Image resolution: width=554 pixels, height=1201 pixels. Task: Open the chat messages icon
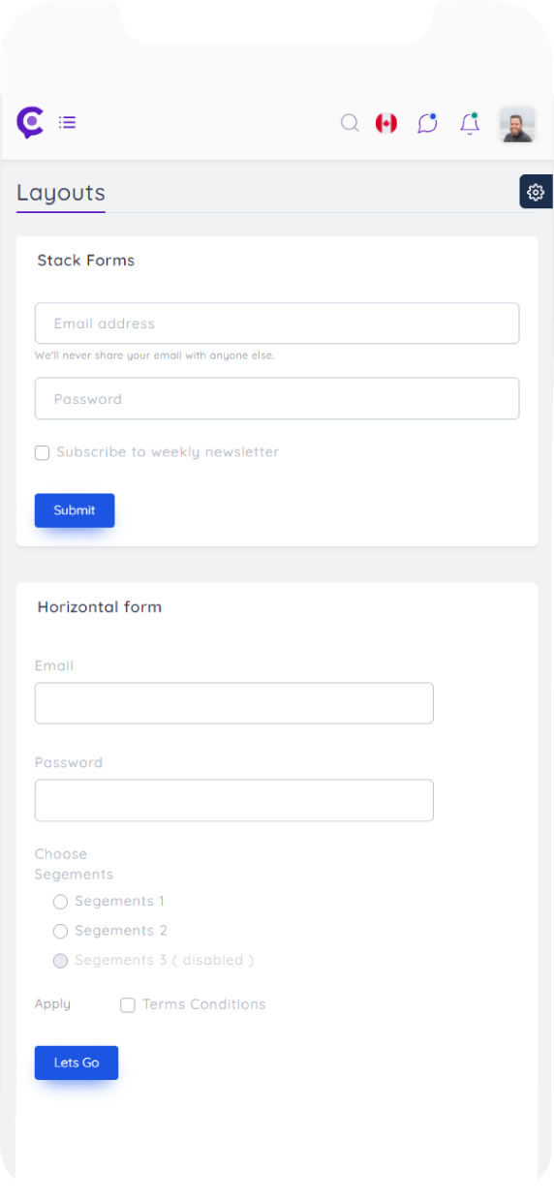pos(427,123)
